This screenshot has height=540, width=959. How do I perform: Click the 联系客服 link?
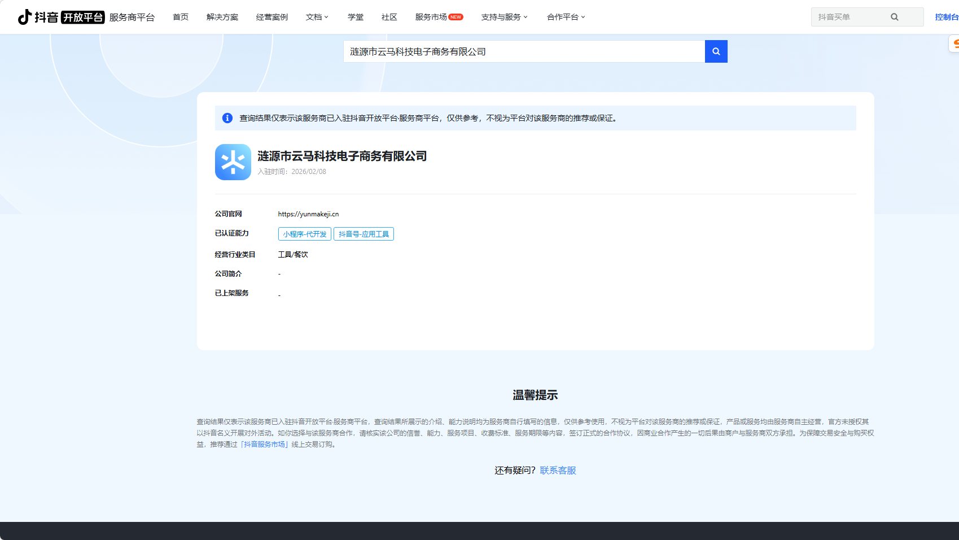(558, 471)
